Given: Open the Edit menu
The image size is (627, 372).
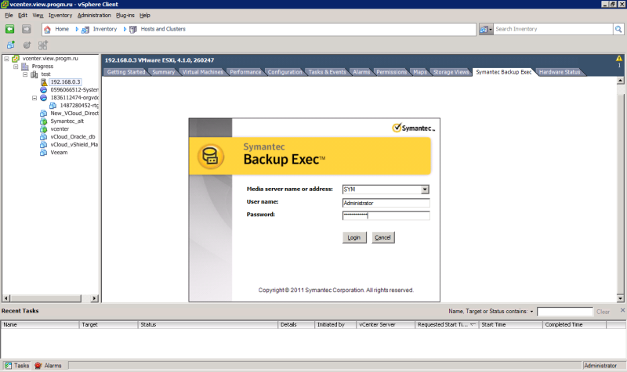Looking at the screenshot, I should tap(23, 15).
